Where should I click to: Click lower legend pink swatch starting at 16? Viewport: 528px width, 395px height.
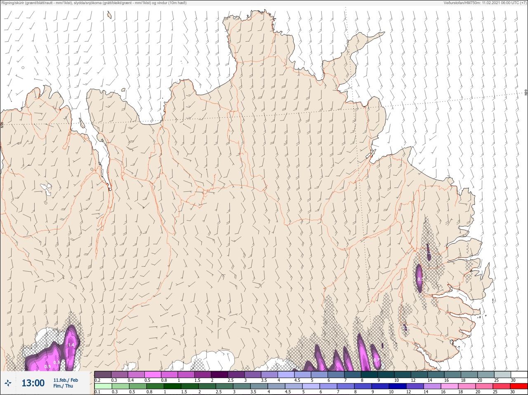pyautogui.click(x=450, y=386)
